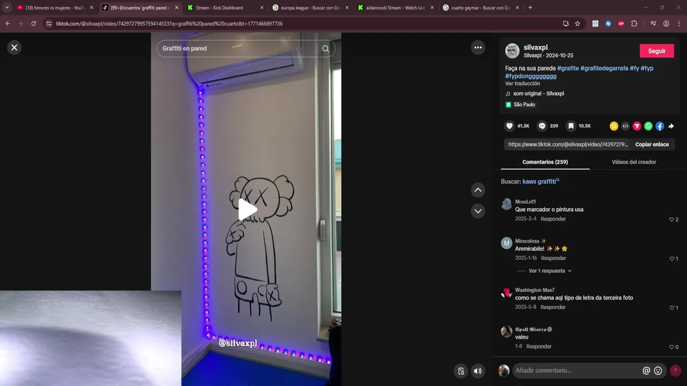The image size is (687, 386).
Task: Open the three-dot more options menu on video
Action: [478, 48]
